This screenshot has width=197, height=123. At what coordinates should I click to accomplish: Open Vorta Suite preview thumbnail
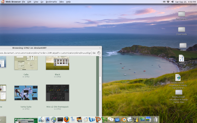tap(26, 93)
